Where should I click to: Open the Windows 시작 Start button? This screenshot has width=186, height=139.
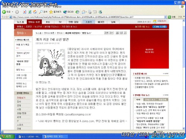(7, 136)
